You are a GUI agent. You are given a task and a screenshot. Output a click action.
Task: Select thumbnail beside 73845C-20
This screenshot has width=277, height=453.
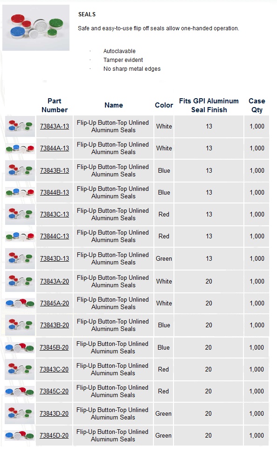[20, 391]
